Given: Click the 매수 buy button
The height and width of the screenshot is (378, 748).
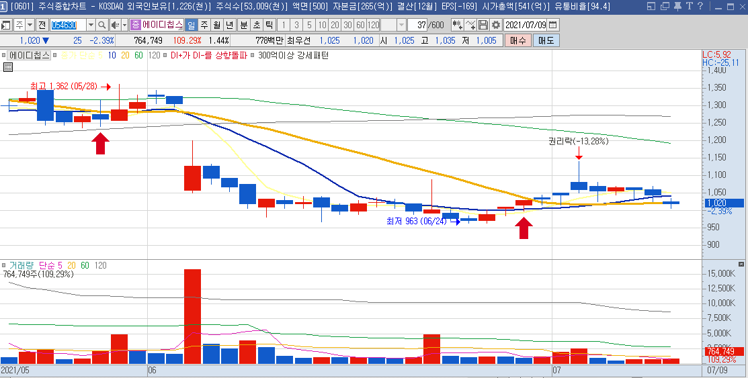Looking at the screenshot, I should point(518,40).
